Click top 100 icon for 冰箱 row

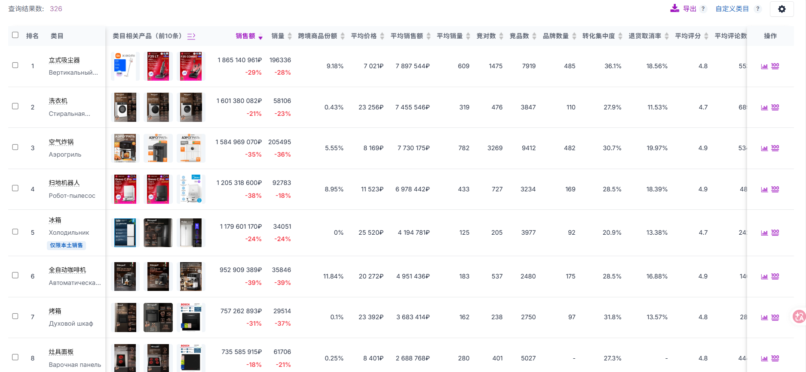[x=775, y=233]
